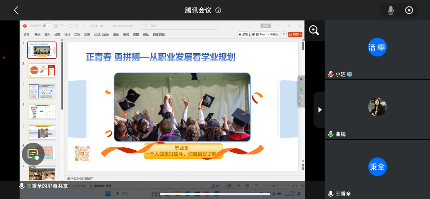Switch to the 帮助 ribbon tab
This screenshot has width=430, height=199.
point(146,35)
